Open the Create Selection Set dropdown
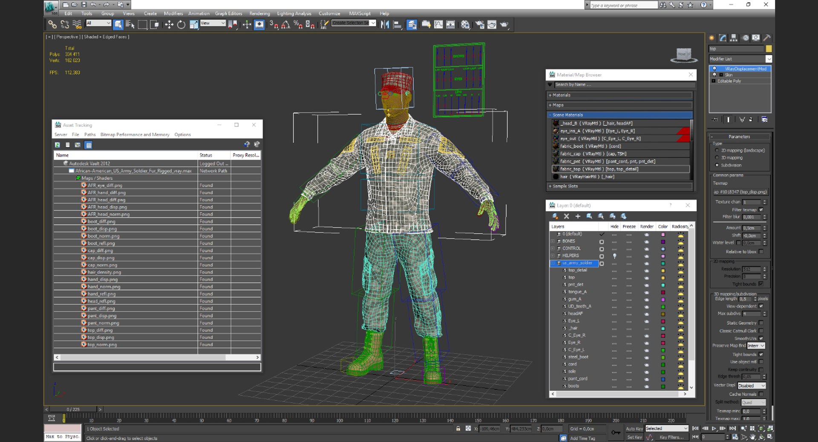818x442 pixels. [354, 23]
